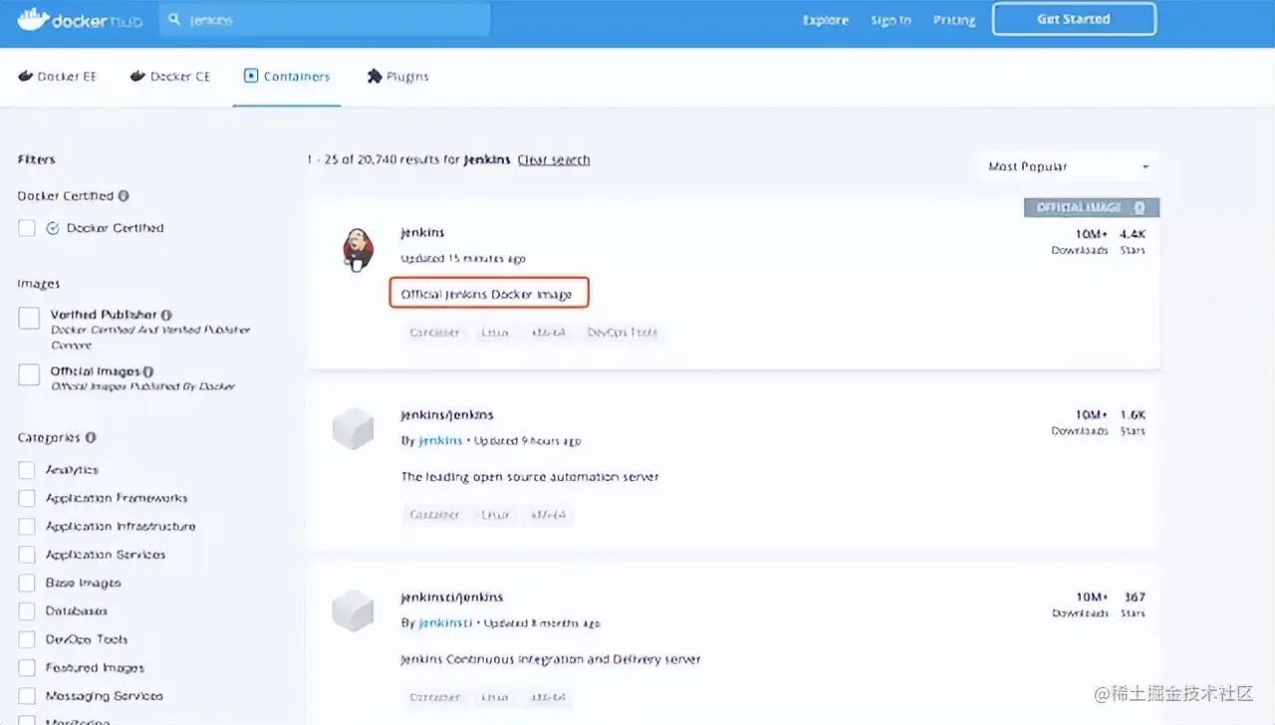Click the jenkinsci/jenkins cube image icon

pos(353,610)
